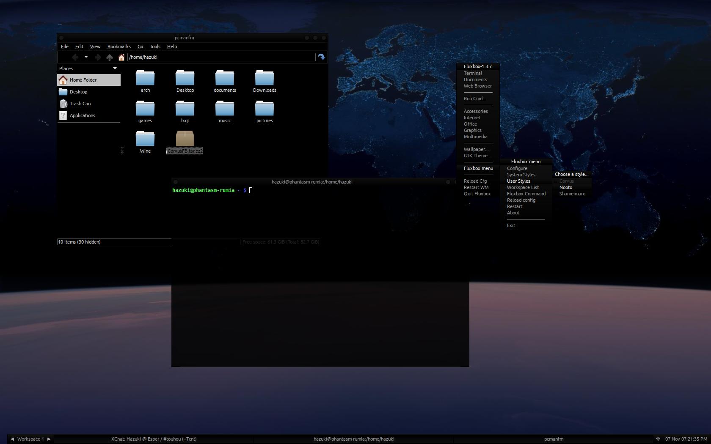Click Fluxbox Command entry
711x444 pixels.
coord(526,194)
